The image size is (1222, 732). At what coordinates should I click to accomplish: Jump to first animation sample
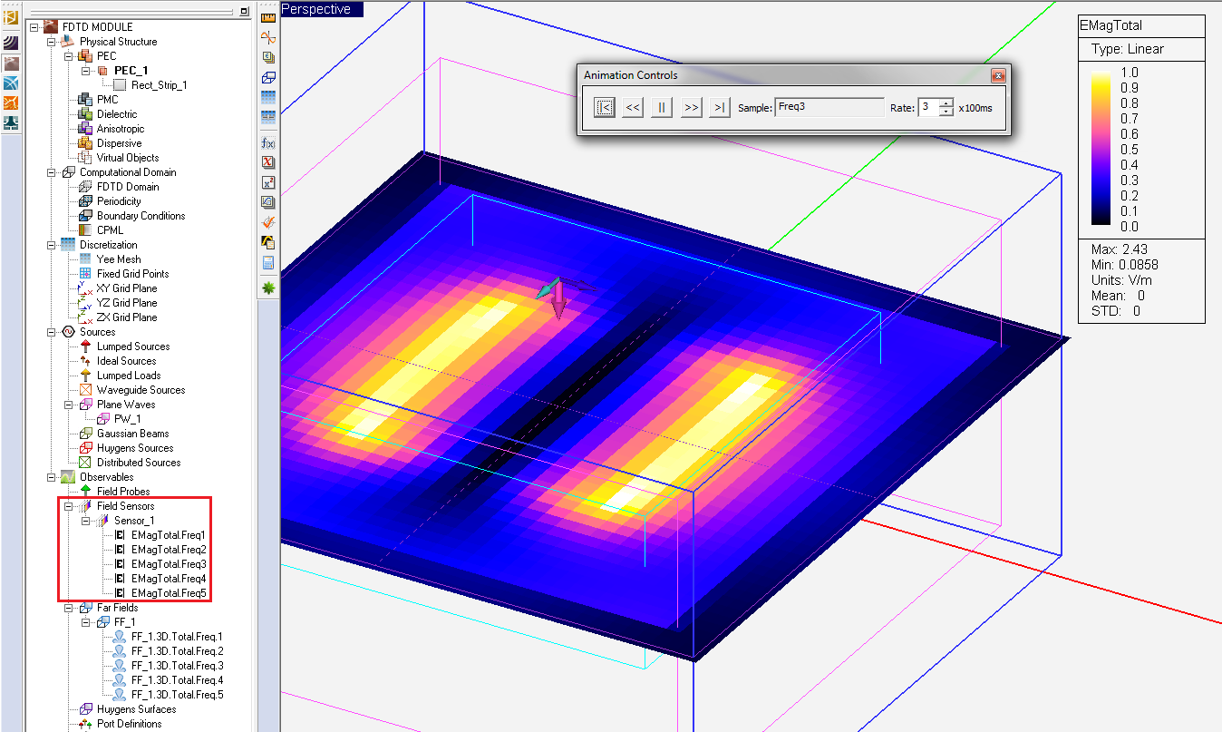point(605,107)
